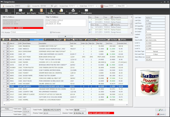The width and height of the screenshot is (170, 117).
Task: Click the Extended Amt column header
Action: (x=122, y=43)
